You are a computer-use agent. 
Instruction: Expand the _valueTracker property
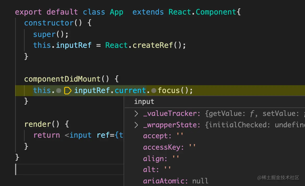[136, 114]
